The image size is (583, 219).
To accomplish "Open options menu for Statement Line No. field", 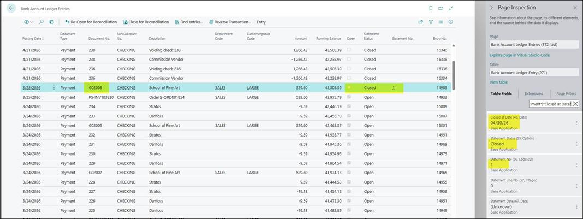I will (576, 186).
